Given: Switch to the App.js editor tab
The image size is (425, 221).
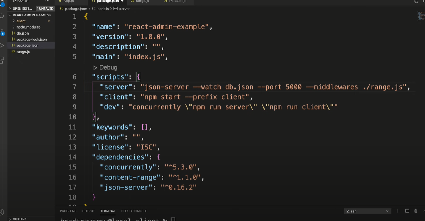Looking at the screenshot, I should [69, 1].
